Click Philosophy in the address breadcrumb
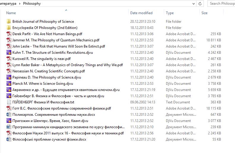This screenshot has height=153, width=235. pos(32,4)
